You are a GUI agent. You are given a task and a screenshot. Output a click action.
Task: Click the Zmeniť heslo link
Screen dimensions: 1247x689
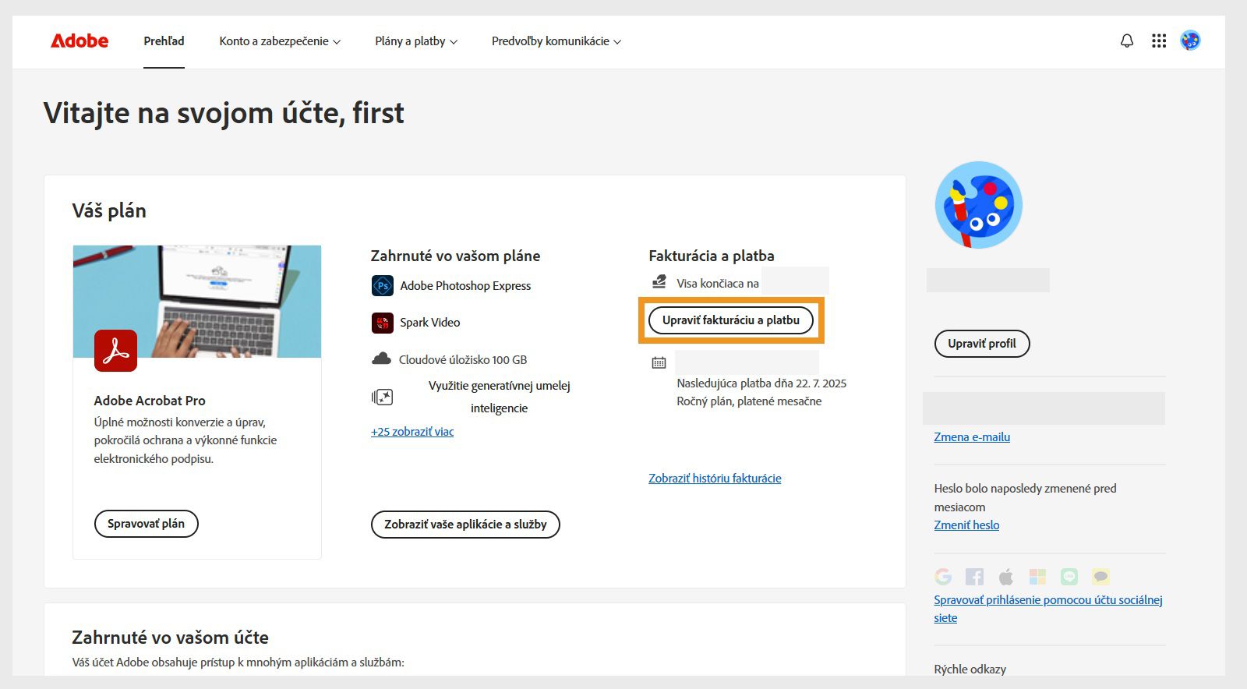pos(966,525)
